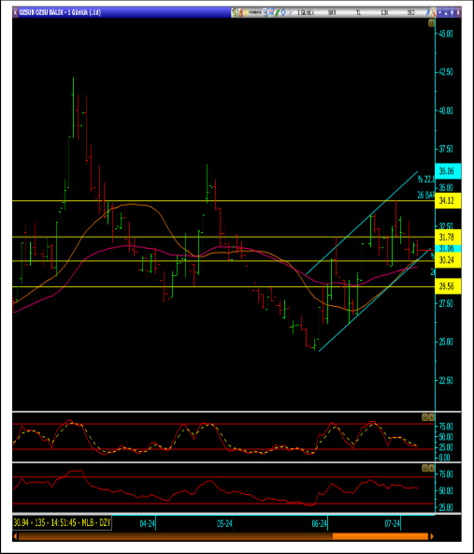Open the BAR chart type dropdown
The width and height of the screenshot is (474, 554).
point(332,13)
